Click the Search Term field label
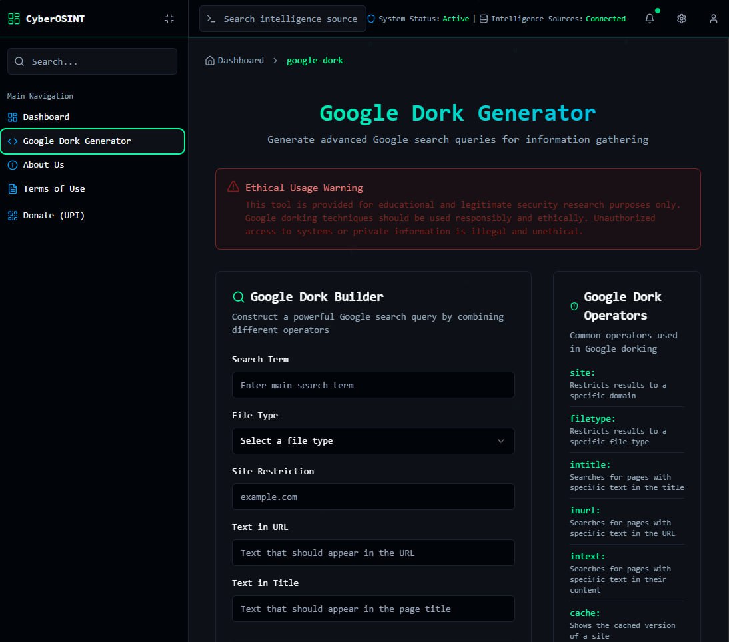 (x=260, y=359)
